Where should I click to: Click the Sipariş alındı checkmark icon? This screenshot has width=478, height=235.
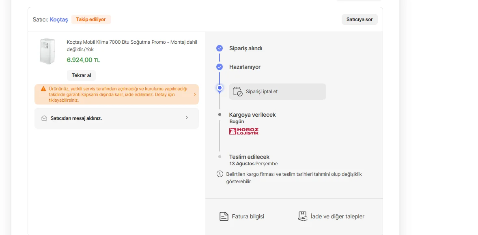pos(220,48)
